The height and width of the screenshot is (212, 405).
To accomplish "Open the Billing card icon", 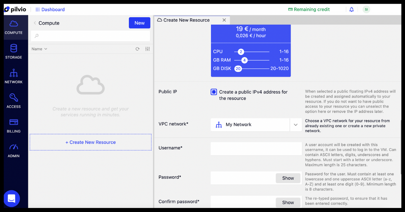I will tap(13, 122).
